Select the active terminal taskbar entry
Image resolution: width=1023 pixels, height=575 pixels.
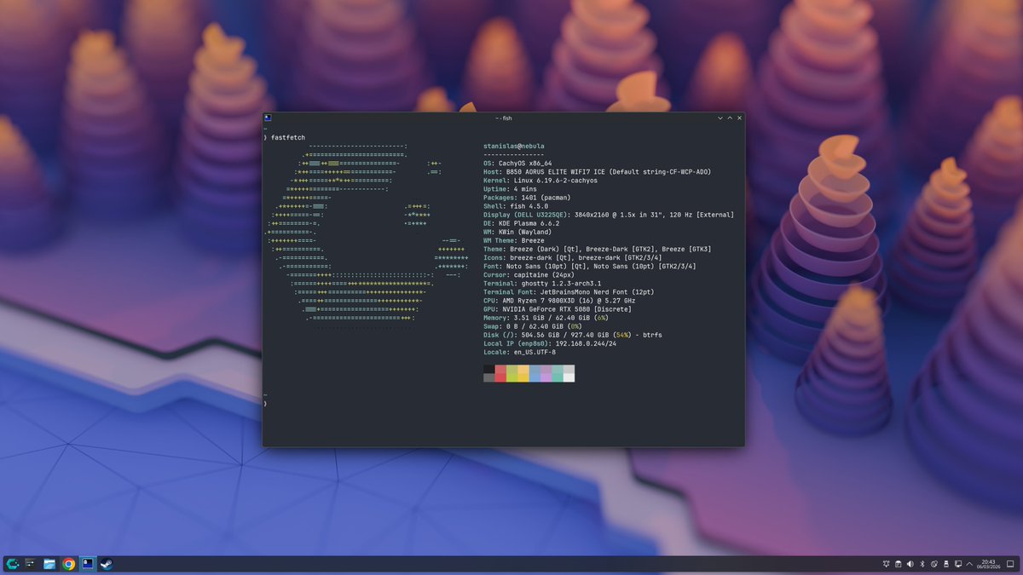(x=88, y=564)
